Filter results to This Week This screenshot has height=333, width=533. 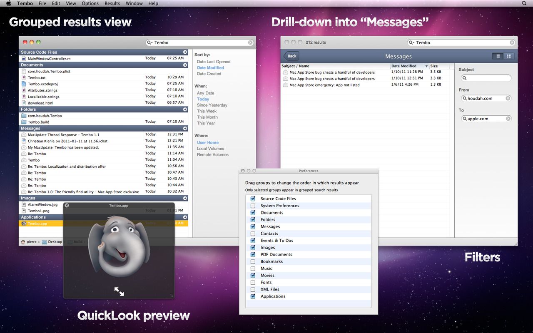click(207, 111)
